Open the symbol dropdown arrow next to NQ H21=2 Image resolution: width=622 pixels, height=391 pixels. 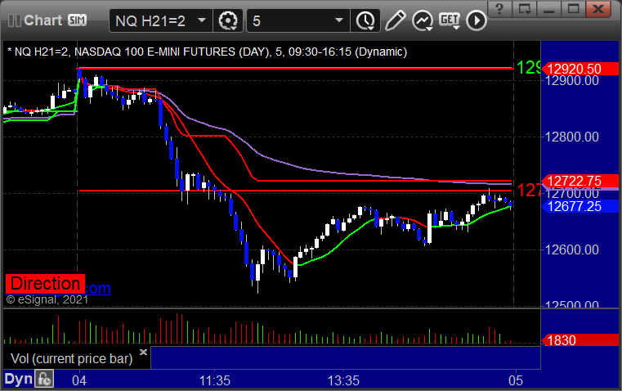point(202,20)
